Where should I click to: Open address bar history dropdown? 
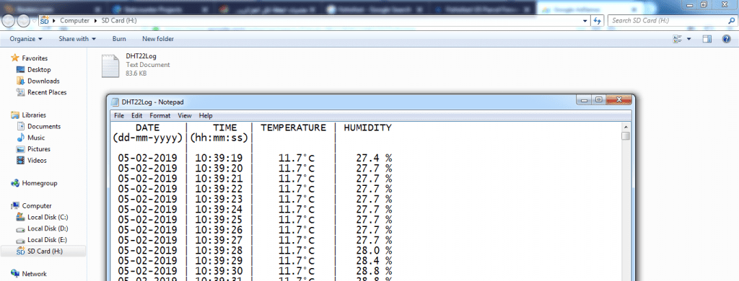(x=585, y=21)
